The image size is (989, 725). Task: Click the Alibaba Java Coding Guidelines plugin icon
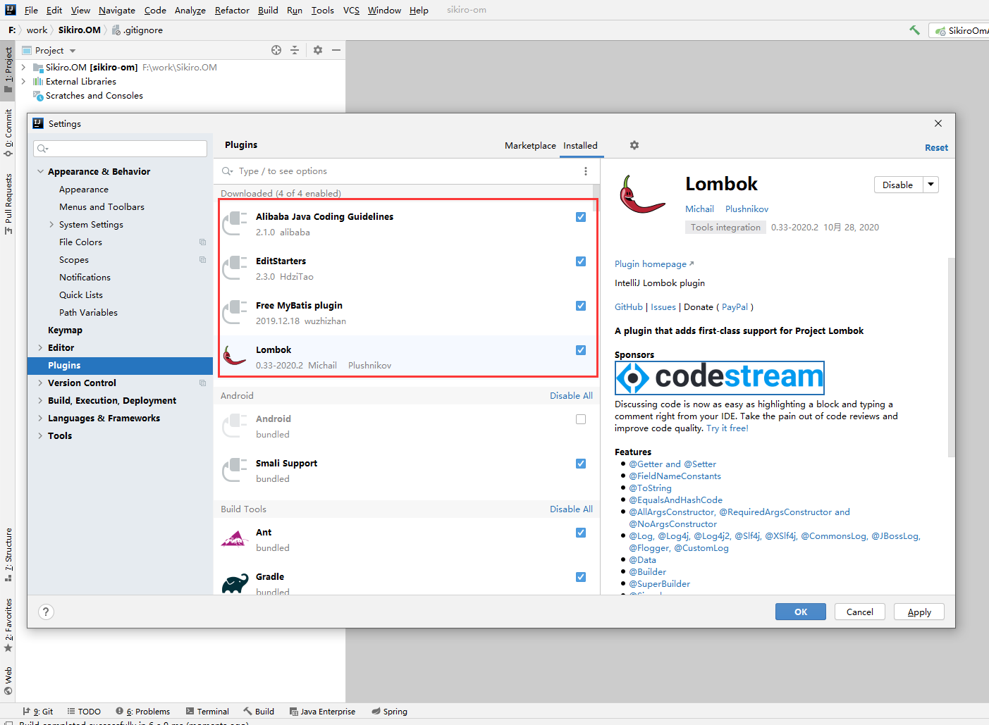(235, 224)
